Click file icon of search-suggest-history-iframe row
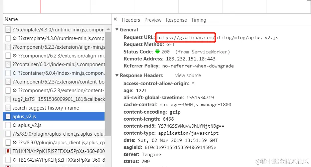 click(8, 108)
